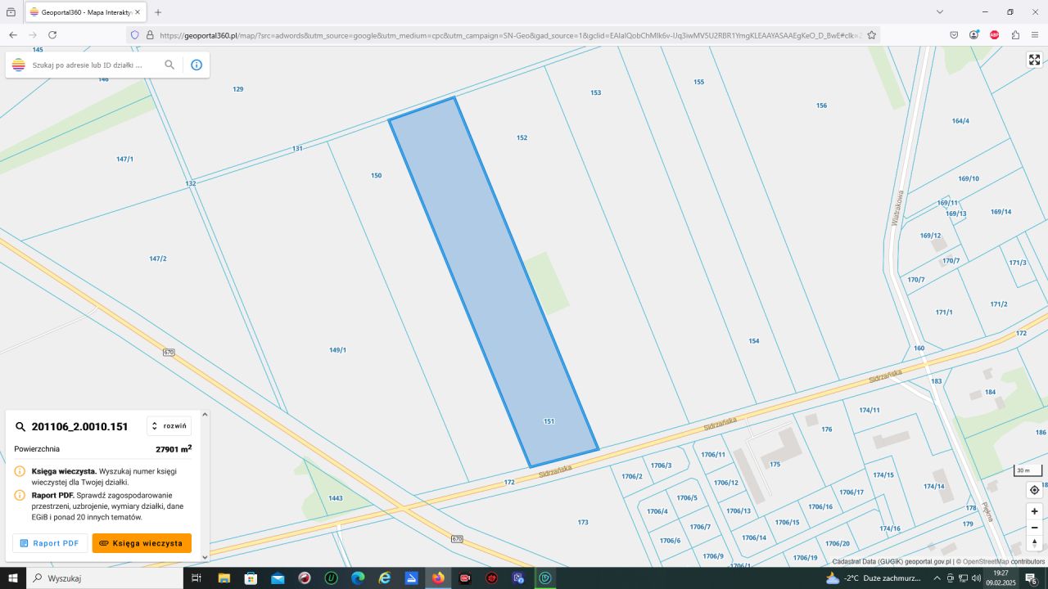This screenshot has height=589, width=1048.
Task: Select parcel 164/4 on the map
Action: click(x=960, y=121)
